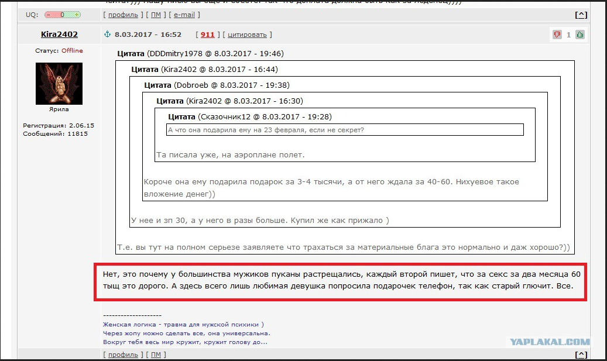
Task: Jump to top using upper [^] link
Action: pyautogui.click(x=581, y=15)
